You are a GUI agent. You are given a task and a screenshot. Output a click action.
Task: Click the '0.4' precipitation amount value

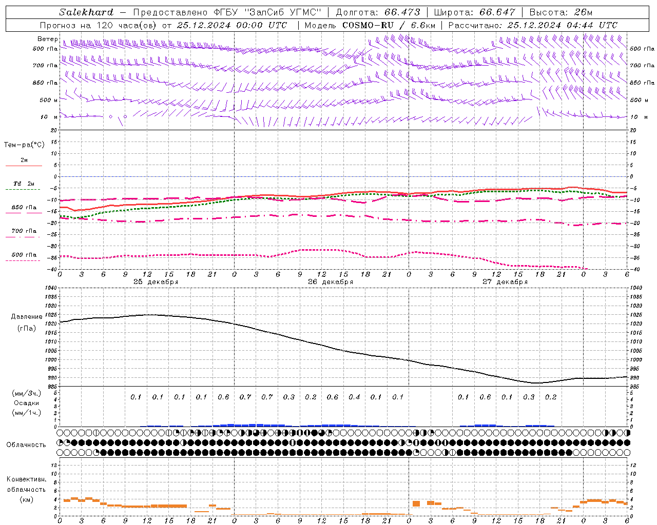tap(354, 397)
